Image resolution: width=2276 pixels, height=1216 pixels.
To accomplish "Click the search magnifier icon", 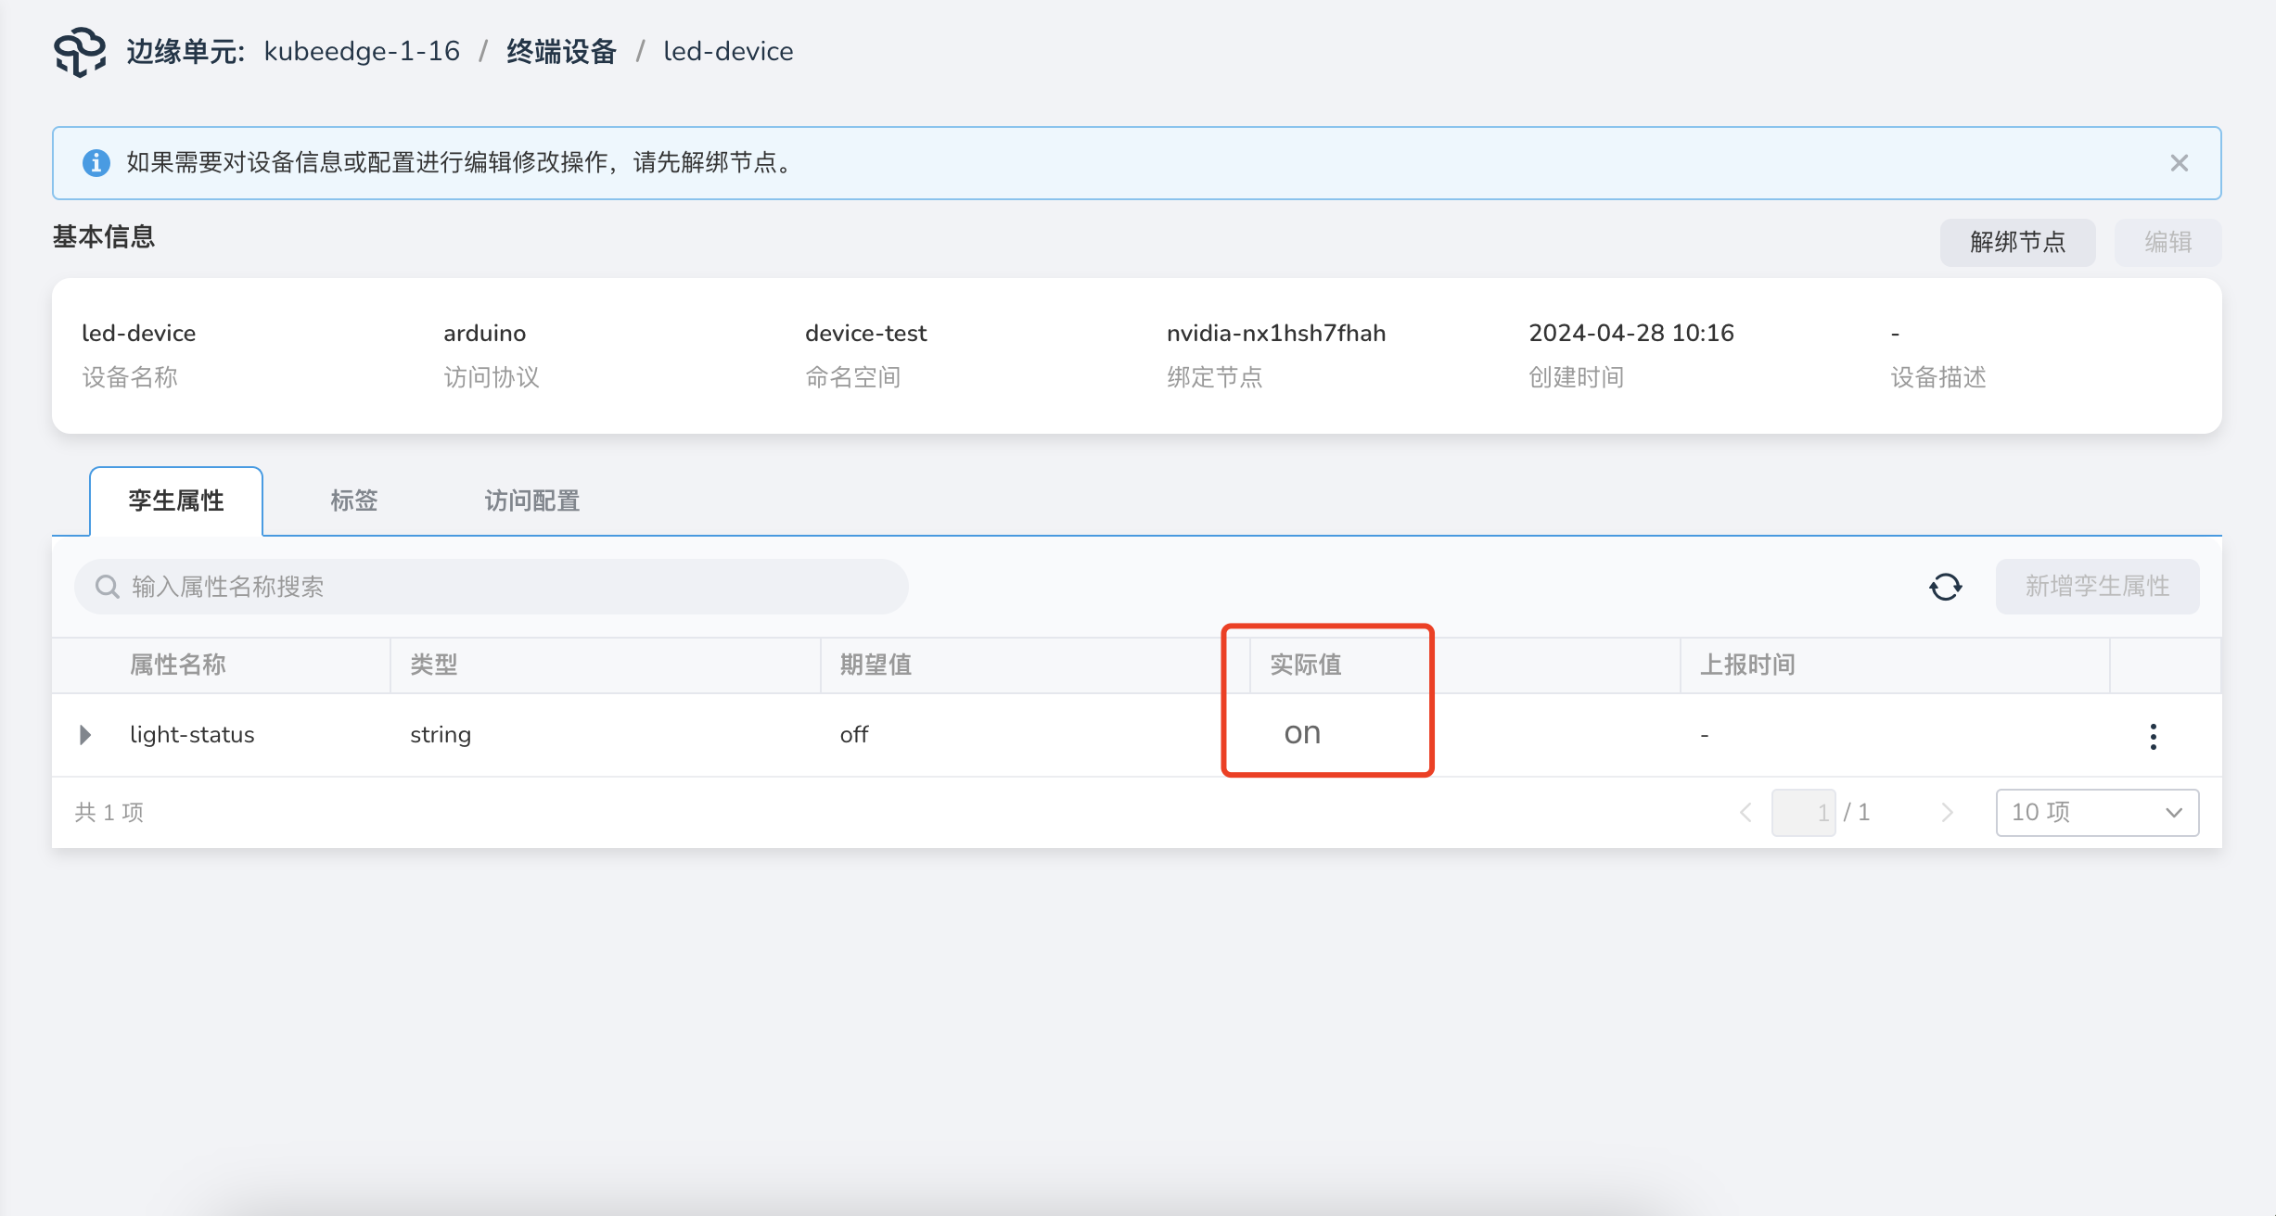I will pyautogui.click(x=108, y=587).
